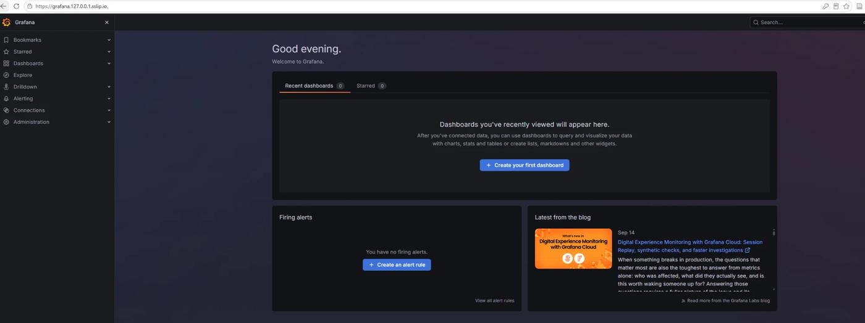Close the navigation sidebar with X

(x=107, y=22)
